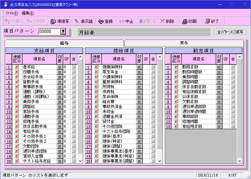Select row number 20 header in 控除項目

pos(88,161)
